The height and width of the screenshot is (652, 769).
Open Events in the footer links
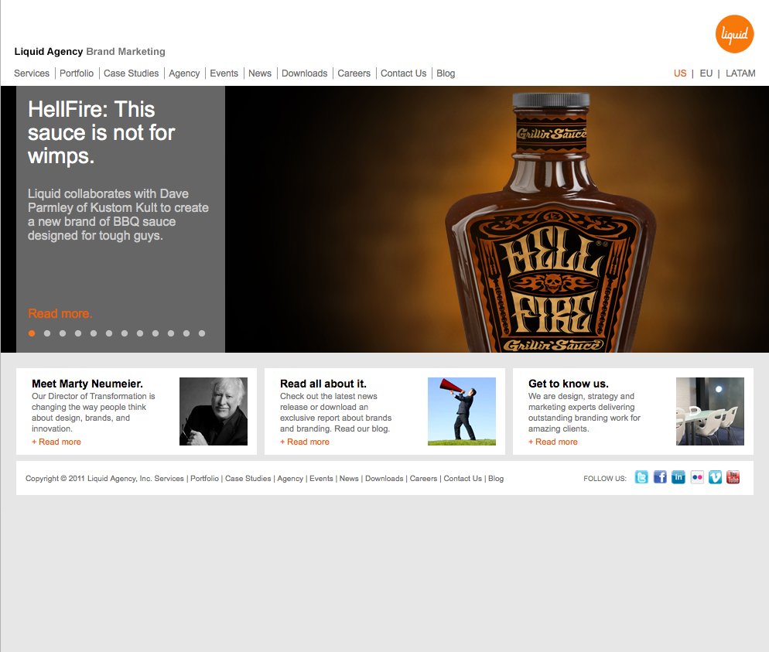coord(321,479)
